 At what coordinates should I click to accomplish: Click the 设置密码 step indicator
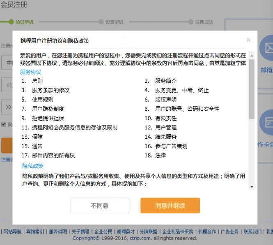[111, 22]
